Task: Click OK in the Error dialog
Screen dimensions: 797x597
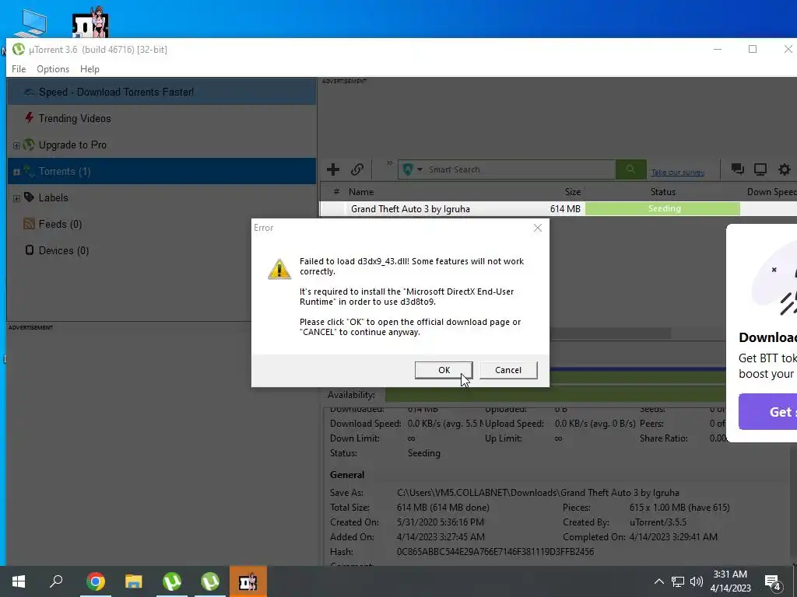Action: point(444,370)
